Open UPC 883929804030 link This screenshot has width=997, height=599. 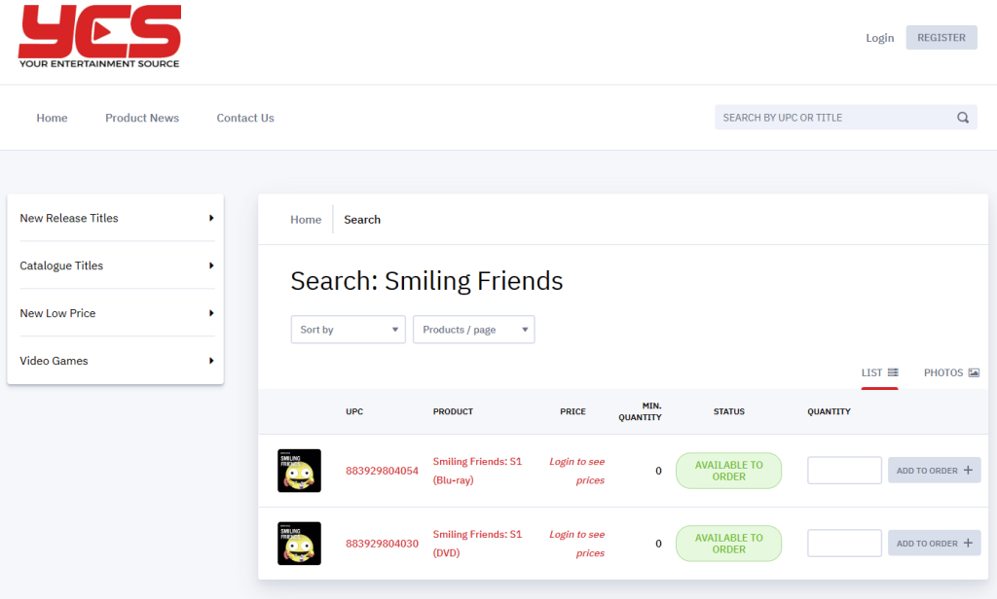pyautogui.click(x=382, y=544)
